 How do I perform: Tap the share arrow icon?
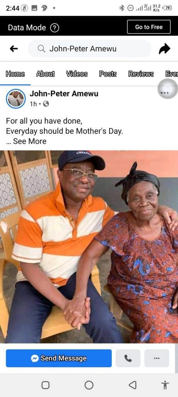tap(164, 48)
